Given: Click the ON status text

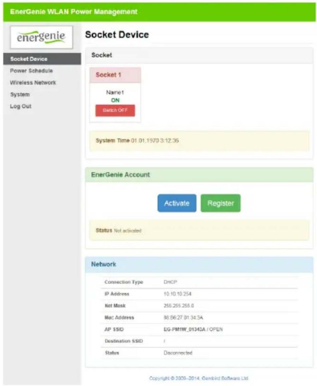Looking at the screenshot, I should (115, 100).
